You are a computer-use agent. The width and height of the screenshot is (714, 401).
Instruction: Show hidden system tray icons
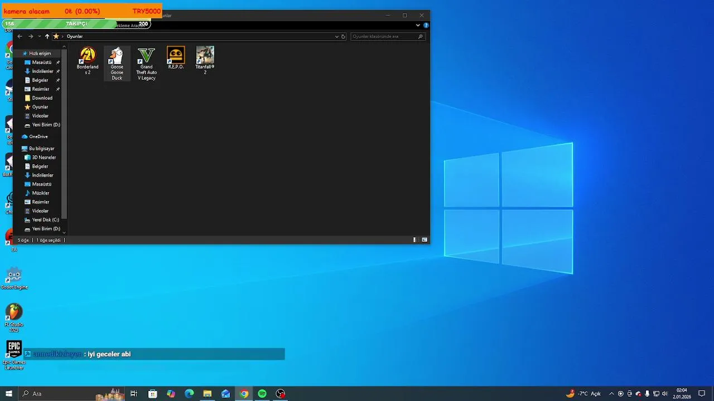611,394
